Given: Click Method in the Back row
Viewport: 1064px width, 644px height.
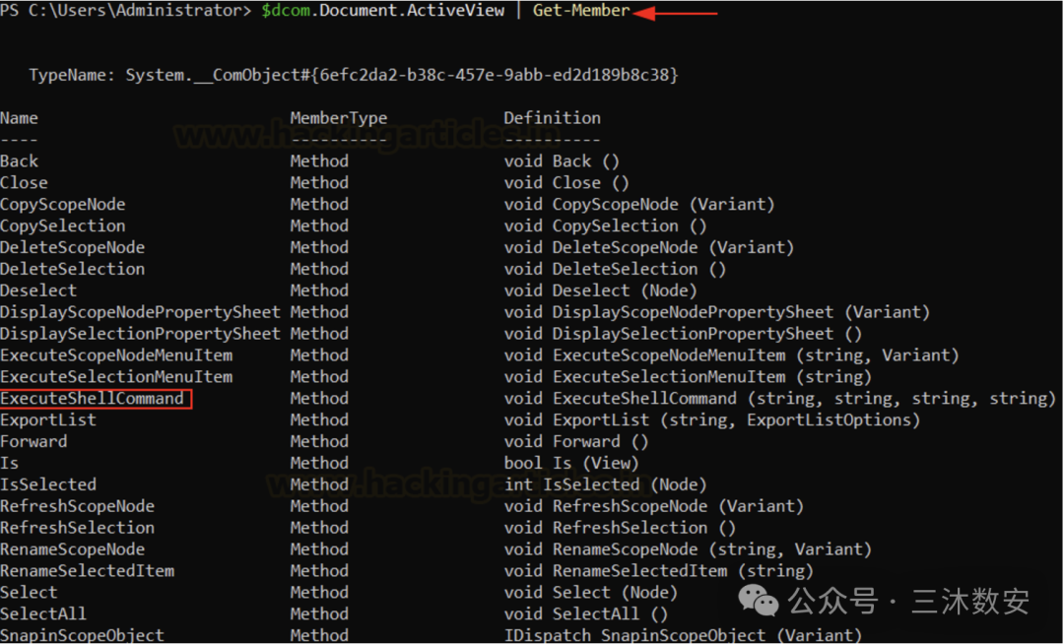Looking at the screenshot, I should point(319,161).
